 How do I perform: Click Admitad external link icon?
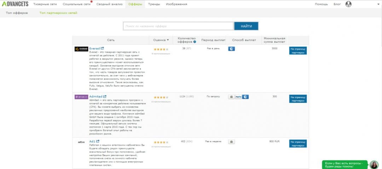pos(105,97)
